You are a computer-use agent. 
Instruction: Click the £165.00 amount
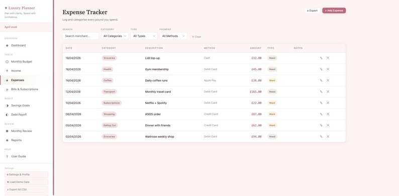[x=255, y=92]
